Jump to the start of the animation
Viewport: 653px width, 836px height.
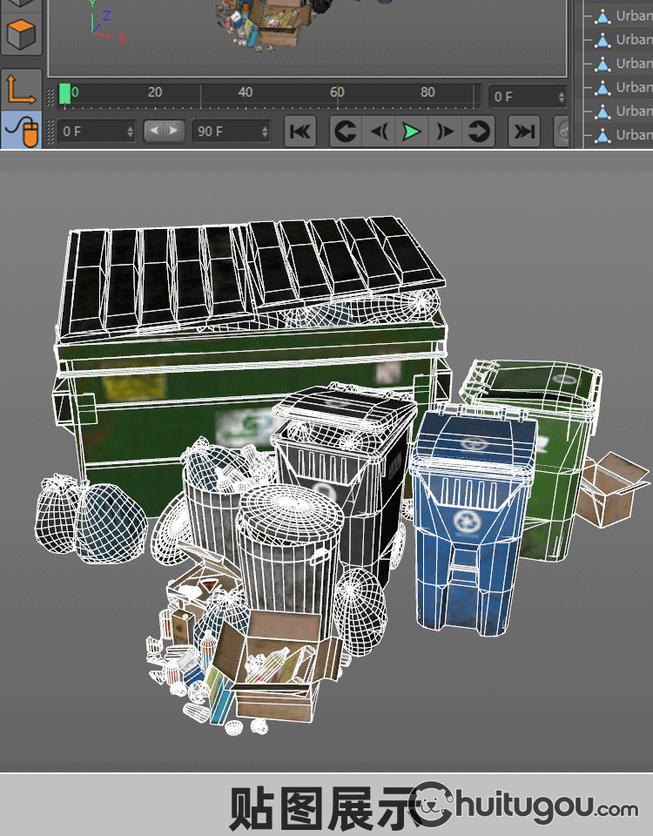click(x=300, y=131)
